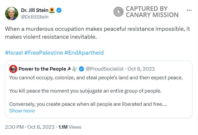
Task: Expand quoted tweet with Show more
Action: click(x=22, y=111)
